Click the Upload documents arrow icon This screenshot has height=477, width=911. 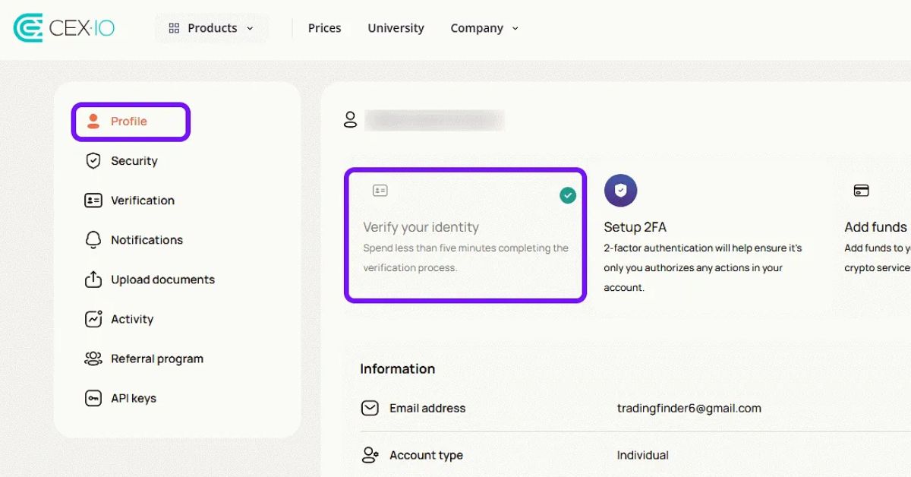[x=93, y=280]
